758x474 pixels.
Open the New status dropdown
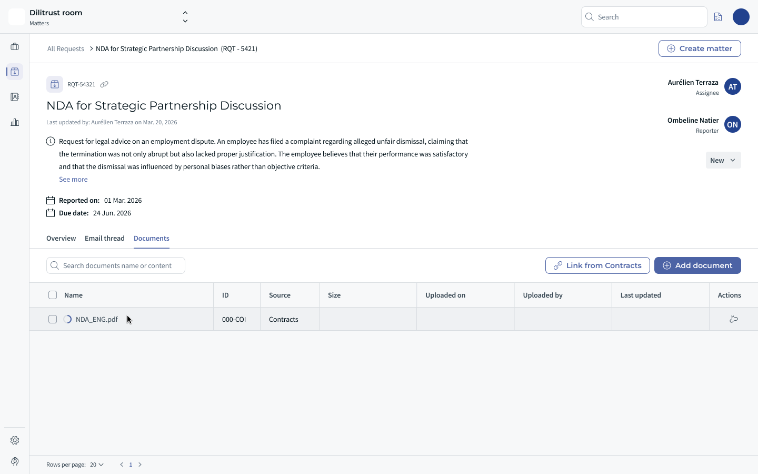723,160
